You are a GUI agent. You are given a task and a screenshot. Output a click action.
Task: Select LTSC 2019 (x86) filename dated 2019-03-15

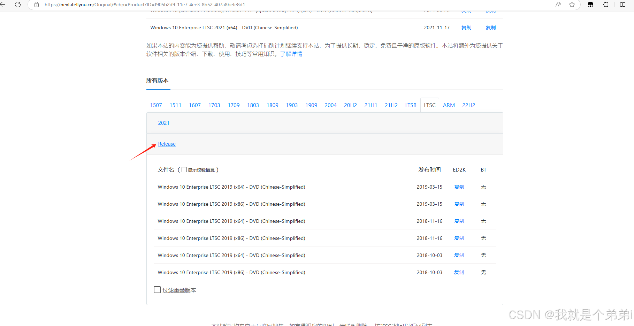(x=231, y=204)
